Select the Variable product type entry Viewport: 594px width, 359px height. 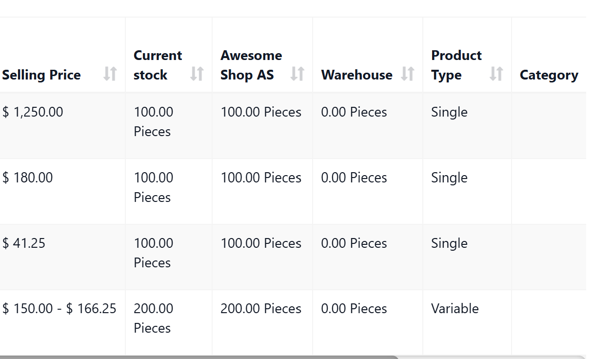[x=455, y=308]
